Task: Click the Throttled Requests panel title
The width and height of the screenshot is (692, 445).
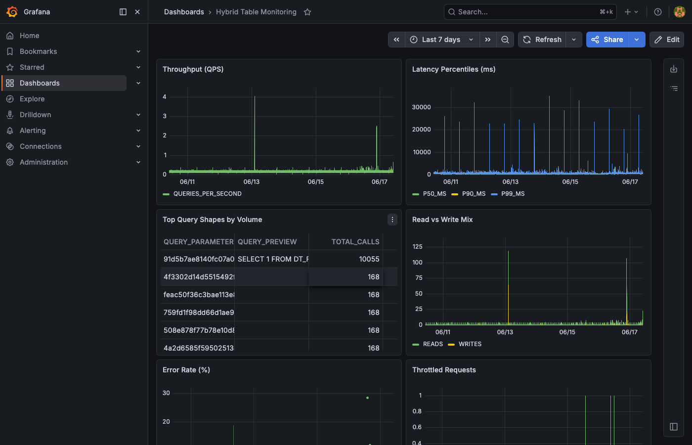Action: click(444, 370)
